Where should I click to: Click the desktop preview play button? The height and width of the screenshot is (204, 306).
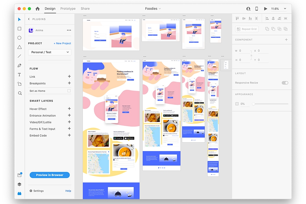(266, 9)
